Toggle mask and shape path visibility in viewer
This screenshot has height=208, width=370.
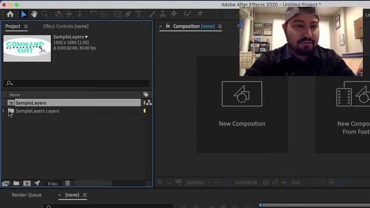pos(226,183)
